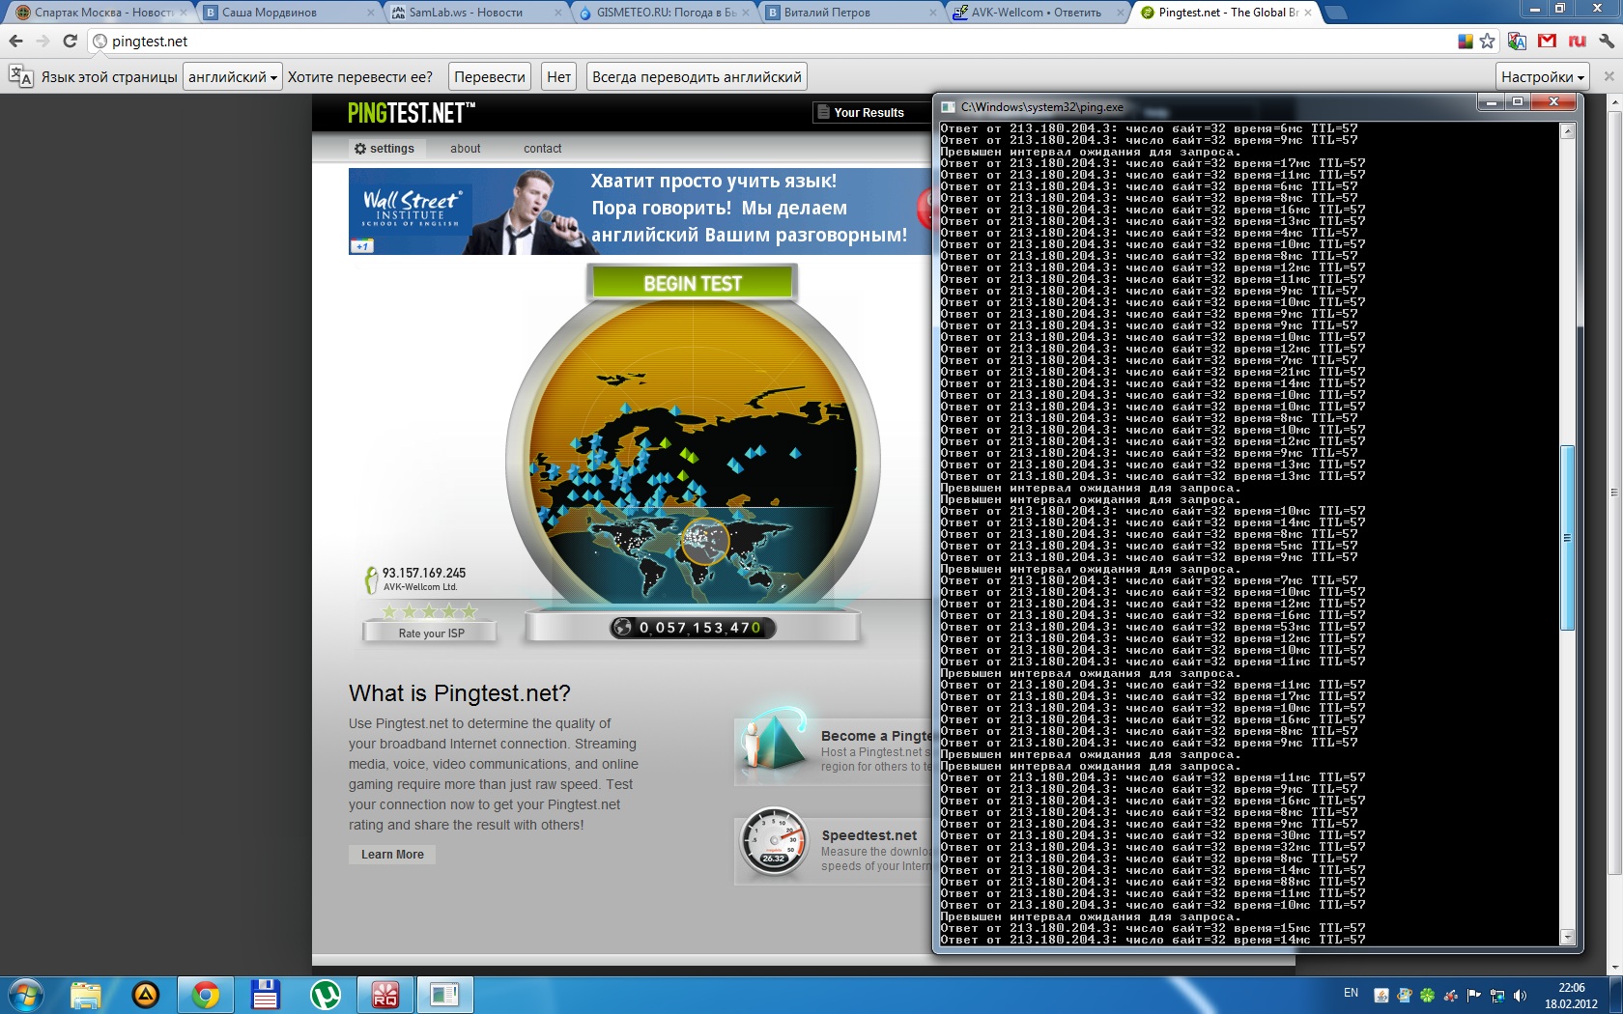Open the 'Настройки' translation options dropdown
Viewport: 1623px width, 1014px height.
[x=1543, y=77]
